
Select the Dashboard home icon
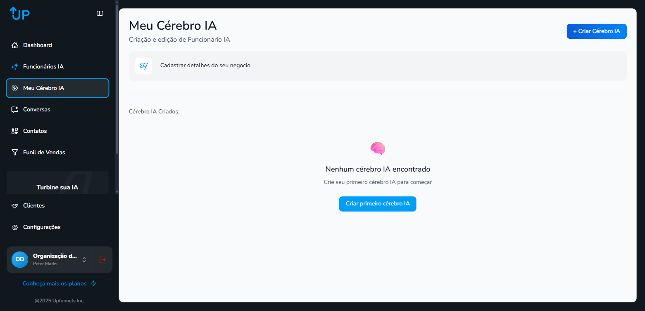15,45
